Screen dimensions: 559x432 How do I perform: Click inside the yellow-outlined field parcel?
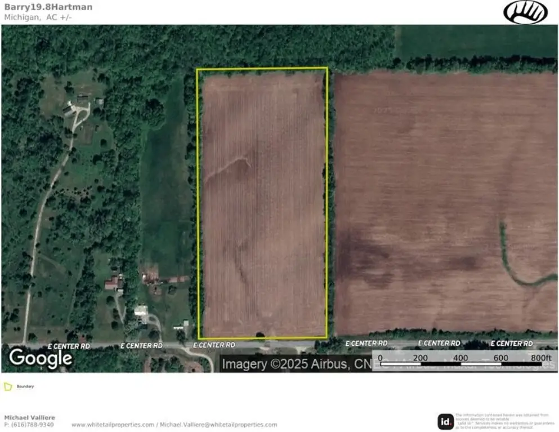pyautogui.click(x=262, y=203)
